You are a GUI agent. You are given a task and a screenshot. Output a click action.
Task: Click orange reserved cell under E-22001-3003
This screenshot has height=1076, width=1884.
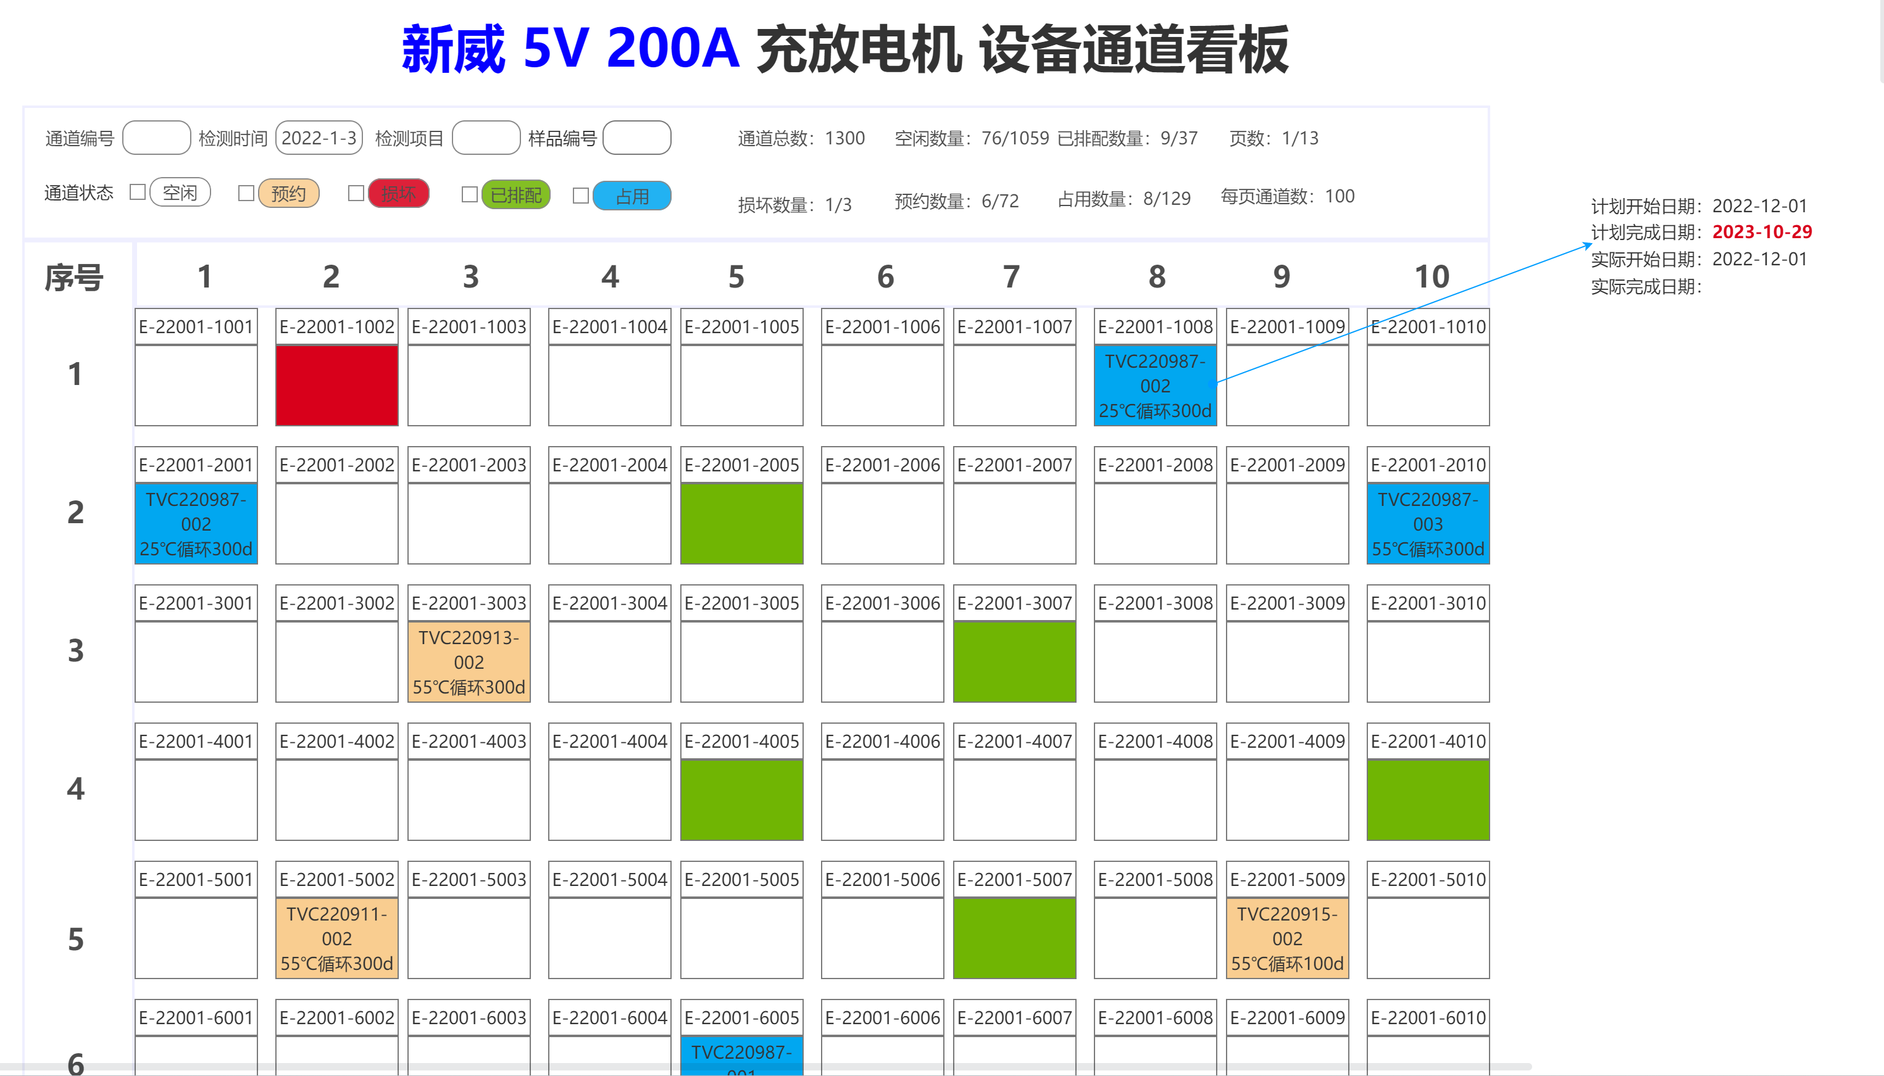coord(469,661)
